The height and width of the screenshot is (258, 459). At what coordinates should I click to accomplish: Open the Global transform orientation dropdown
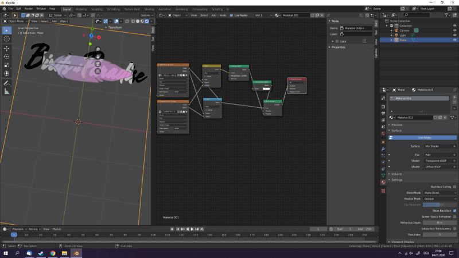point(57,15)
